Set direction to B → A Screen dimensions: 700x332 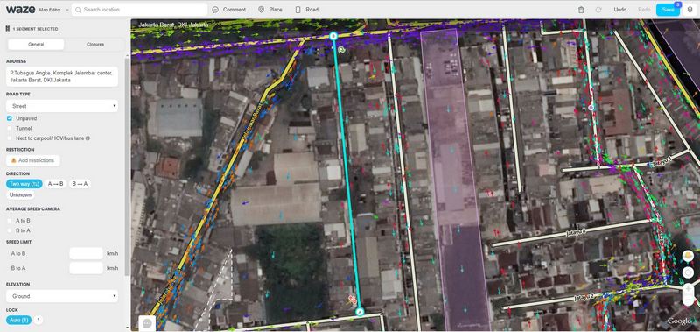pyautogui.click(x=80, y=184)
